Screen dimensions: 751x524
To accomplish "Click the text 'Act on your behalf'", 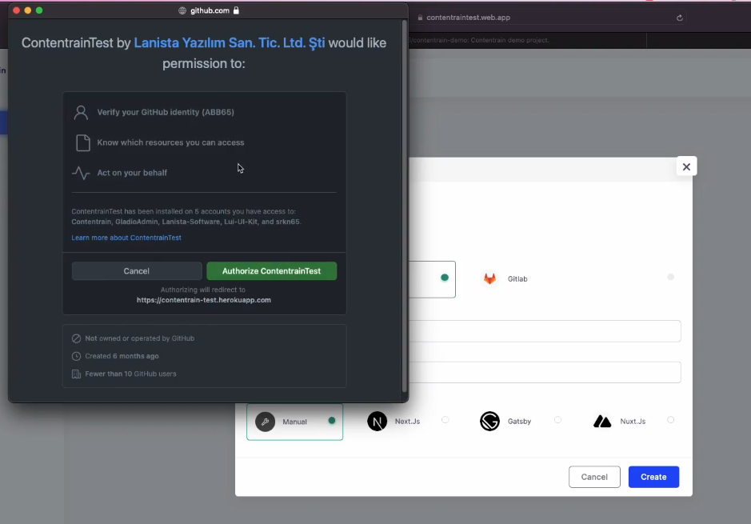I will (x=132, y=173).
